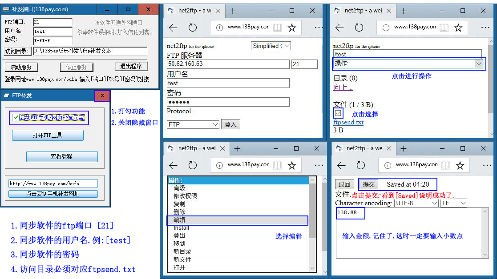497x279 pixels.
Task: Close the FTP补发 window with the X button
Action: click(x=102, y=96)
